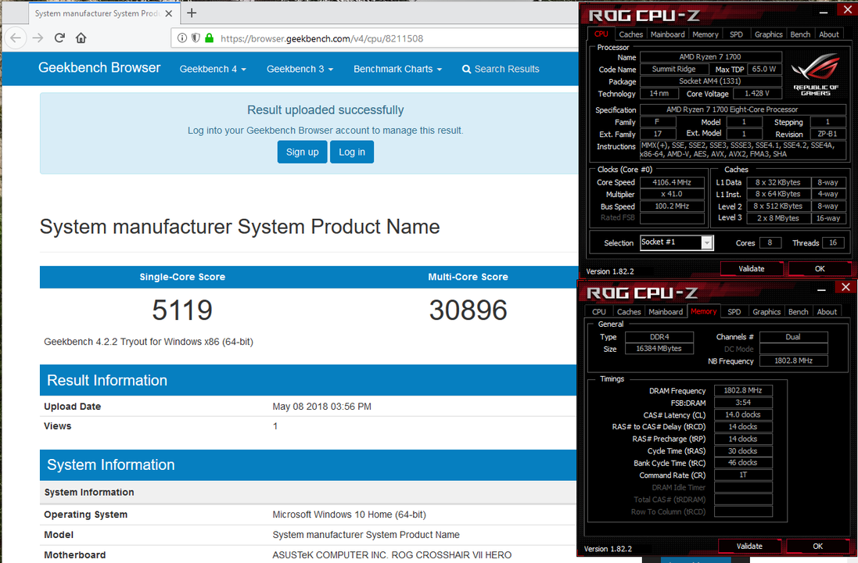Click Validate in lower CPU-Z window
This screenshot has width=858, height=563.
tap(749, 546)
